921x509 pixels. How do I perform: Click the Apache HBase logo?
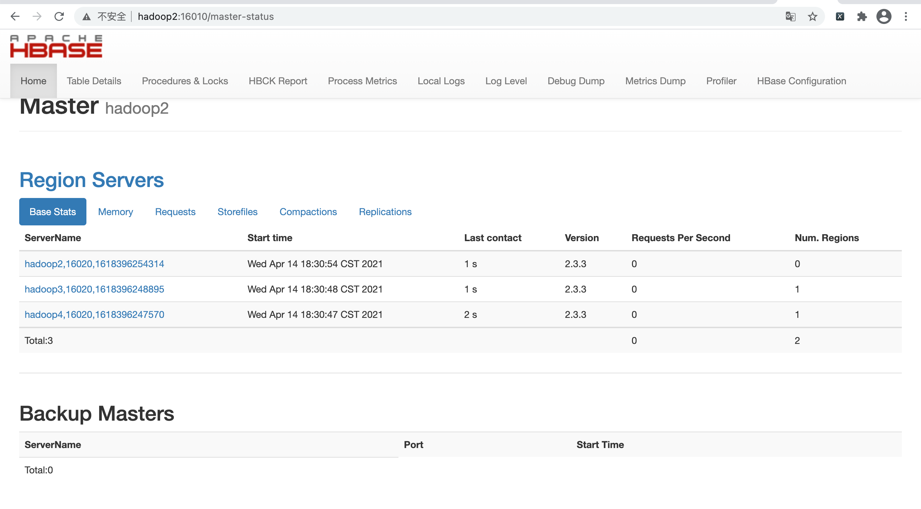(56, 47)
